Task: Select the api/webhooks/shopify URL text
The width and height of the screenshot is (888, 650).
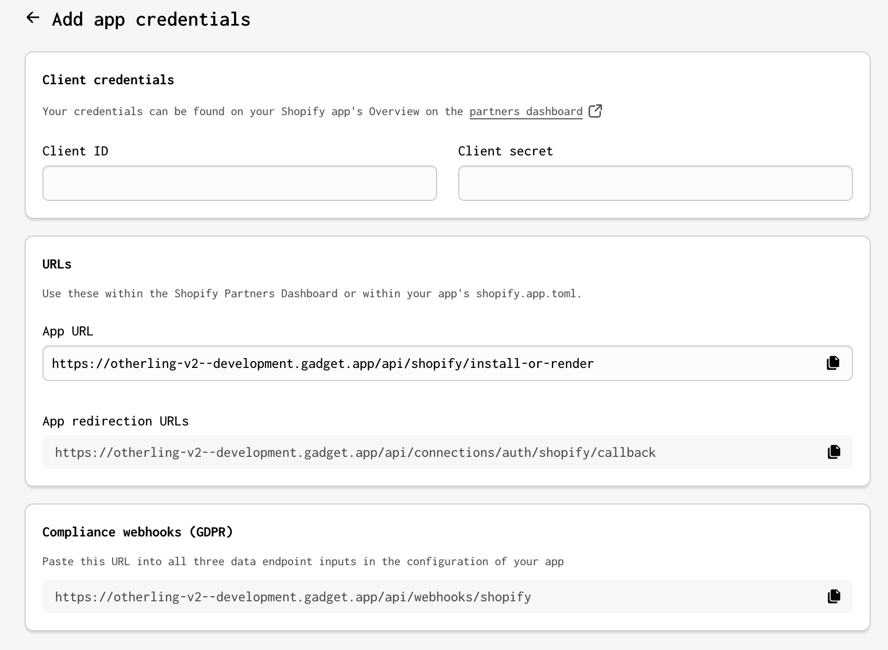Action: tap(293, 597)
